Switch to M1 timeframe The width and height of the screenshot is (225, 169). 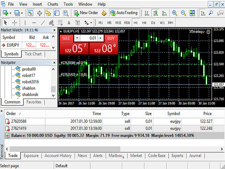pos(101,23)
